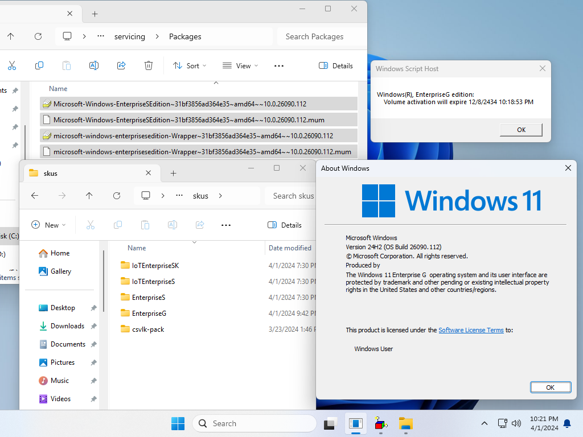Open New dropdown in skus window

coord(49,225)
